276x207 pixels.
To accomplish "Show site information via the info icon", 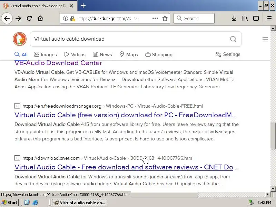I will (x=65, y=18).
